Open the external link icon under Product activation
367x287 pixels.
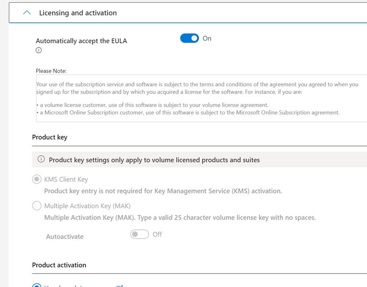coord(119,286)
